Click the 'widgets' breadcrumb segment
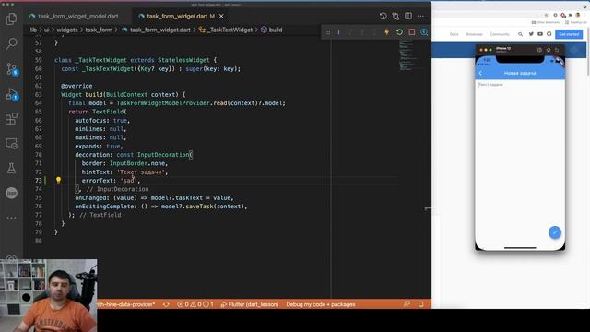Viewport: 590px width, 332px height. (x=67, y=30)
